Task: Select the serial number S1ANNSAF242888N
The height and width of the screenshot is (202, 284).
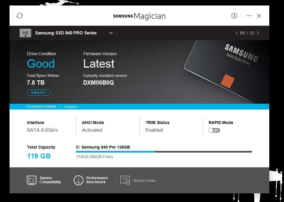Action: [x=42, y=107]
